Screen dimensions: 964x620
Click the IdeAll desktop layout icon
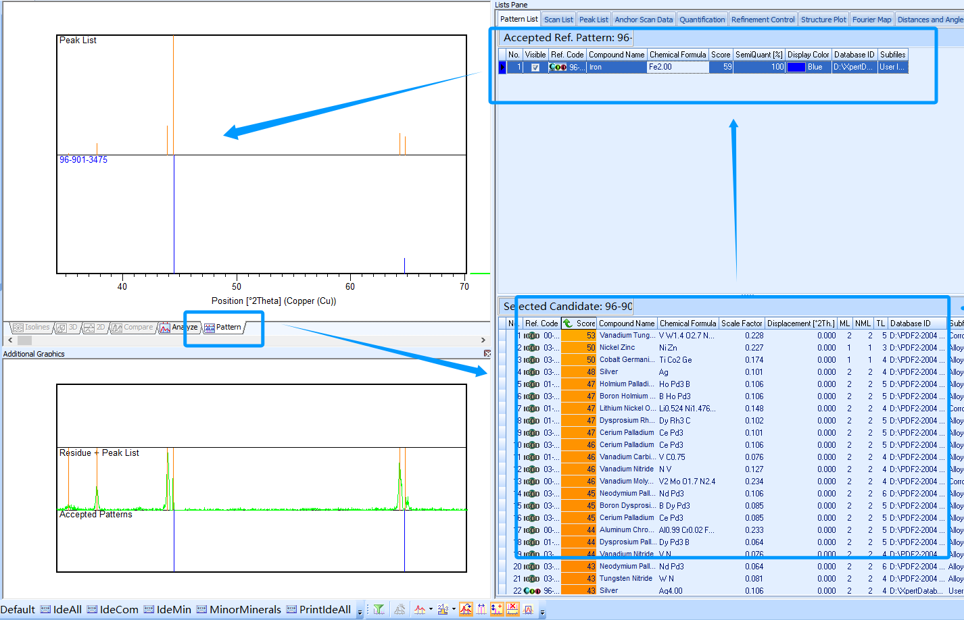pyautogui.click(x=61, y=609)
